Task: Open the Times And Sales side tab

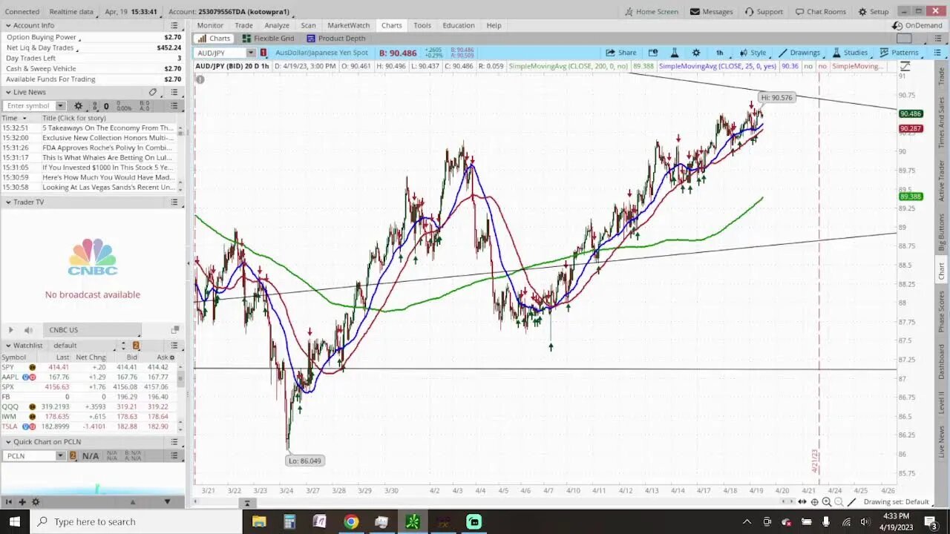Action: click(x=942, y=122)
